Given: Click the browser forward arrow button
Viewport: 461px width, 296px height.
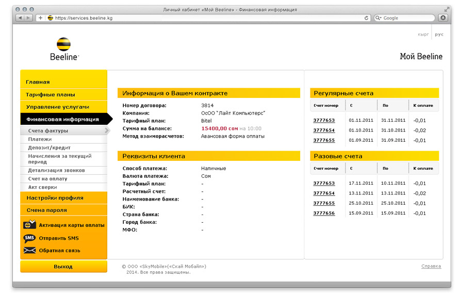Looking at the screenshot, I should point(28,18).
